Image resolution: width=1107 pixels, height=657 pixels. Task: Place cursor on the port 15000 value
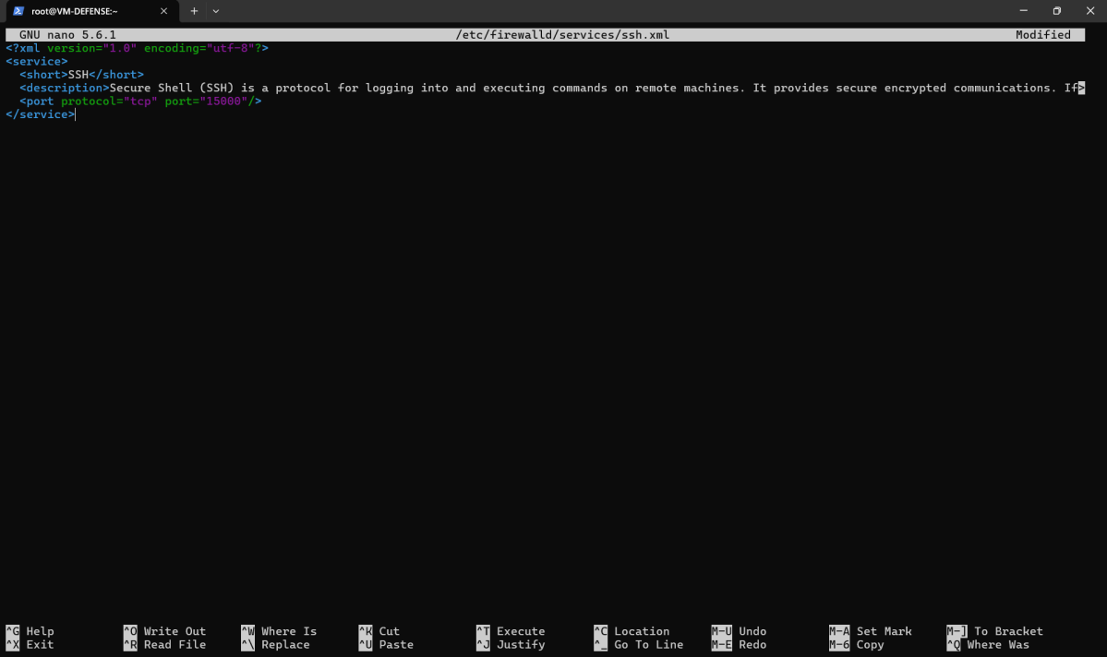224,101
